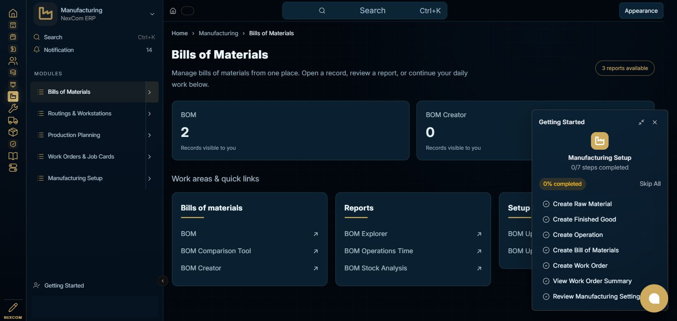Open Home from the left icon rail
The image size is (677, 321).
13,13
